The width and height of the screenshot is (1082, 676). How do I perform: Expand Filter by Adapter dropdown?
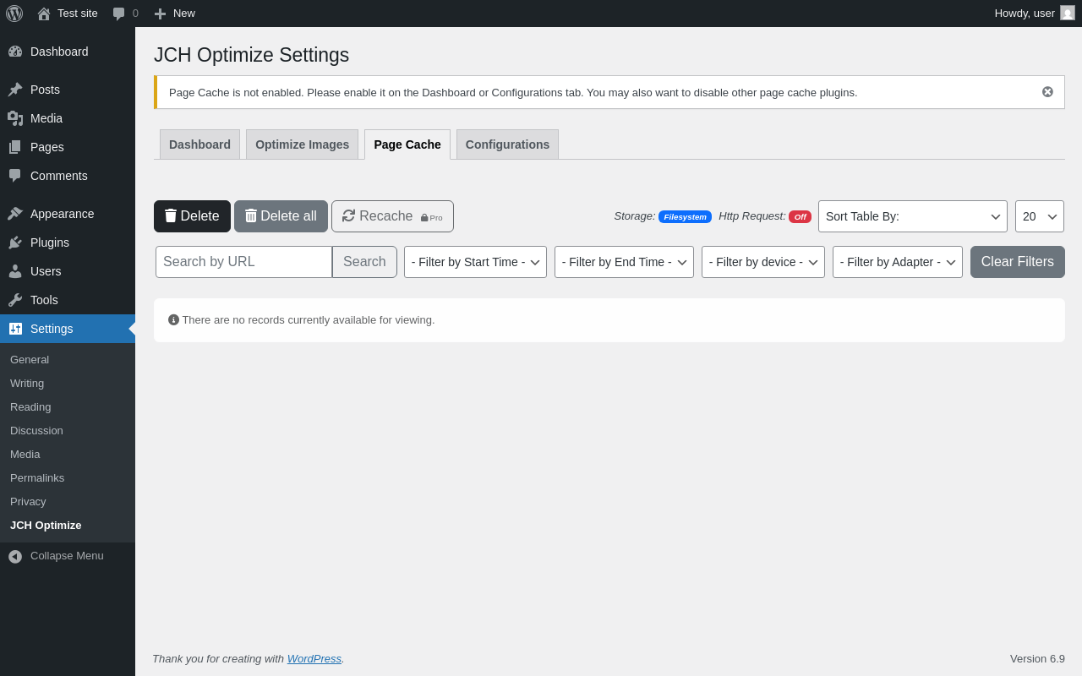(898, 262)
